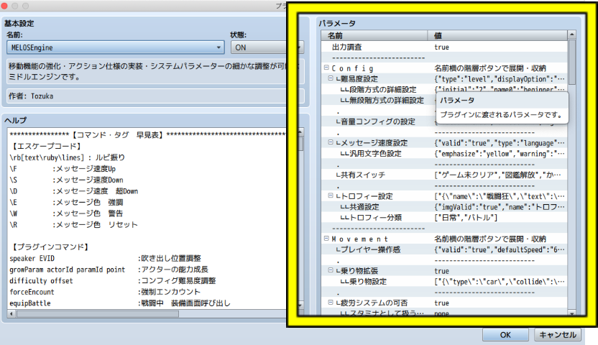Select the 出力調査 parameter row
The width and height of the screenshot is (598, 345).
click(374, 47)
